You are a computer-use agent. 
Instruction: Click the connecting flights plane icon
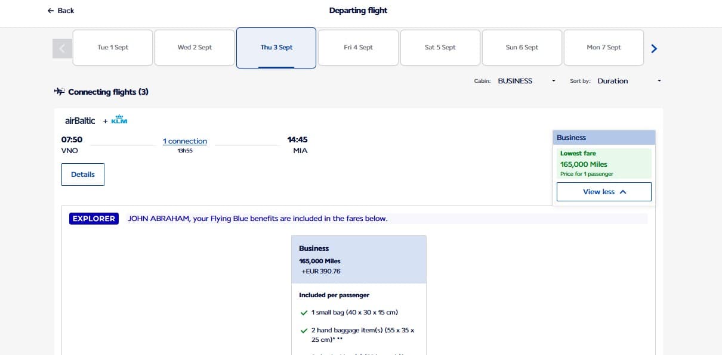point(59,92)
